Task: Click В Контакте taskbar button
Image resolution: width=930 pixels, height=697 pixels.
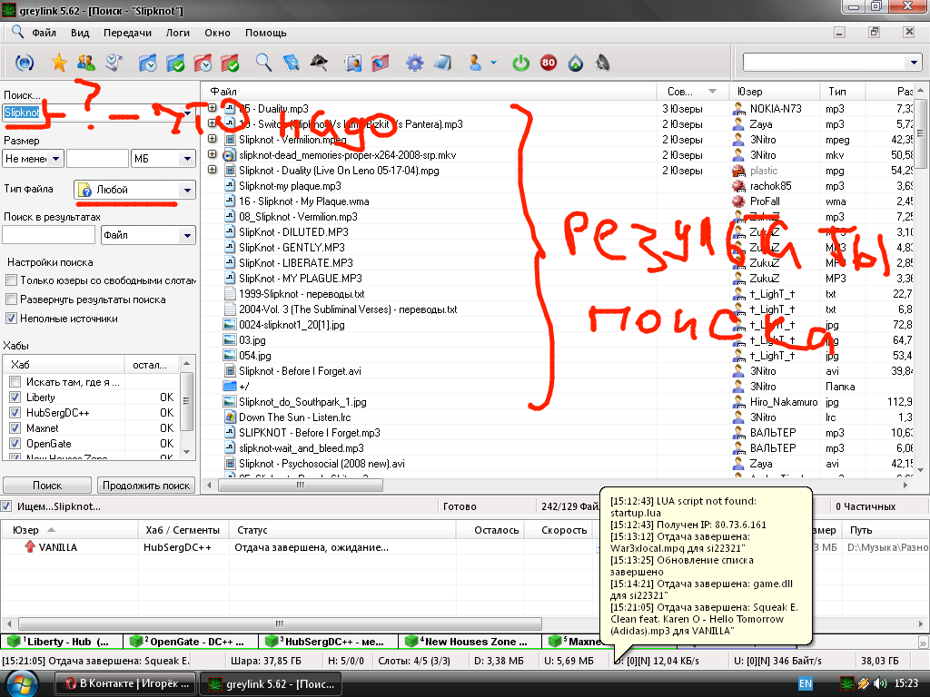Action: coord(126,683)
